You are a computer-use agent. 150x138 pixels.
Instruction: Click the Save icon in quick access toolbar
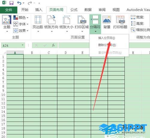(x=11, y=3)
